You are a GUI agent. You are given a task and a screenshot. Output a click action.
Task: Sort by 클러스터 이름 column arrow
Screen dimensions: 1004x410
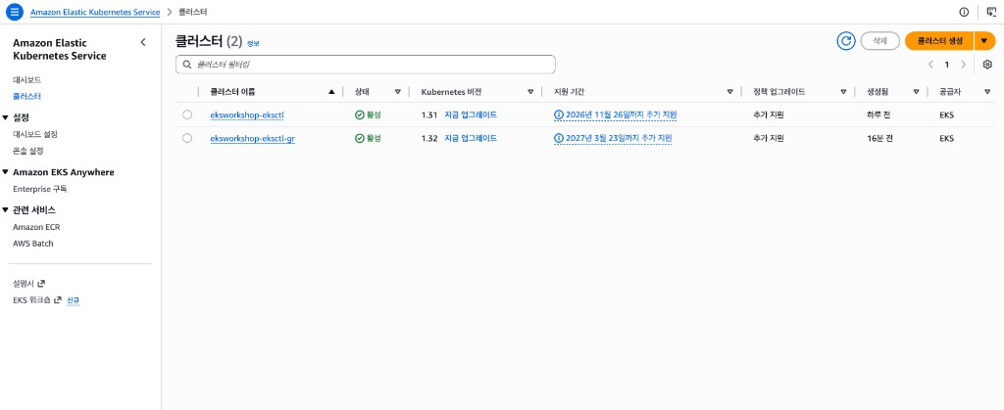point(331,92)
